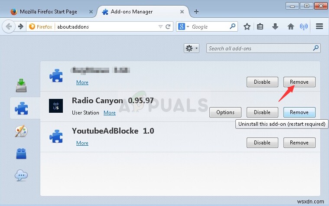
Task: Open a new tab with plus button
Action: (196, 12)
